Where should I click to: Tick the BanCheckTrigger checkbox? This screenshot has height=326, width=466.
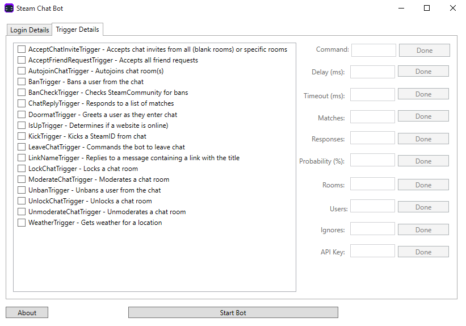click(22, 93)
